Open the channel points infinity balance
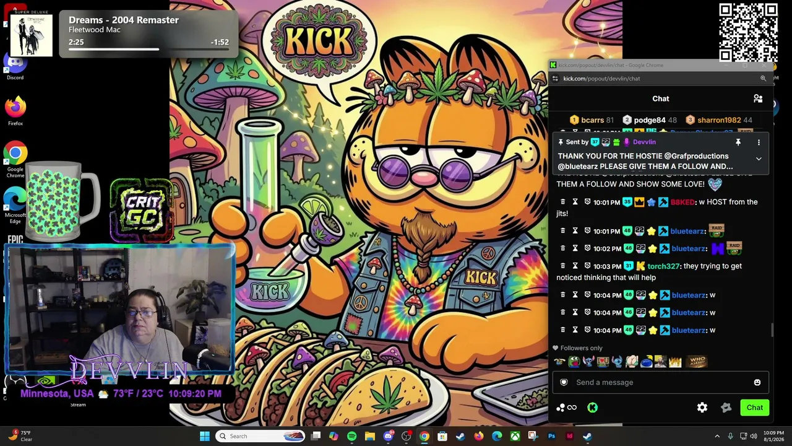This screenshot has height=446, width=792. coord(567,408)
